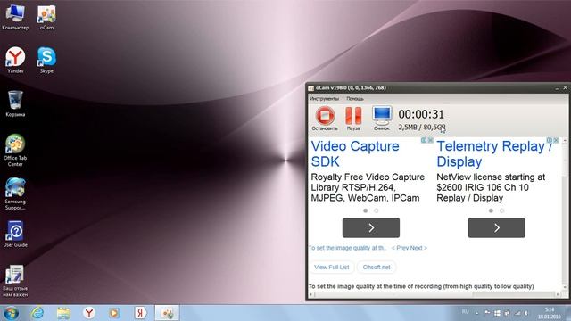
Task: Open the Action Center flag tray icon
Action: (487, 313)
